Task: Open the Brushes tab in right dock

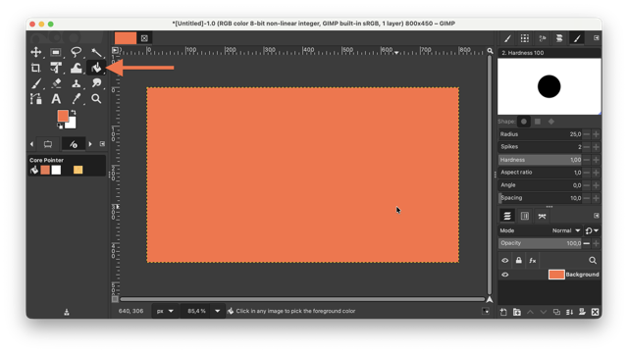Action: 507,38
